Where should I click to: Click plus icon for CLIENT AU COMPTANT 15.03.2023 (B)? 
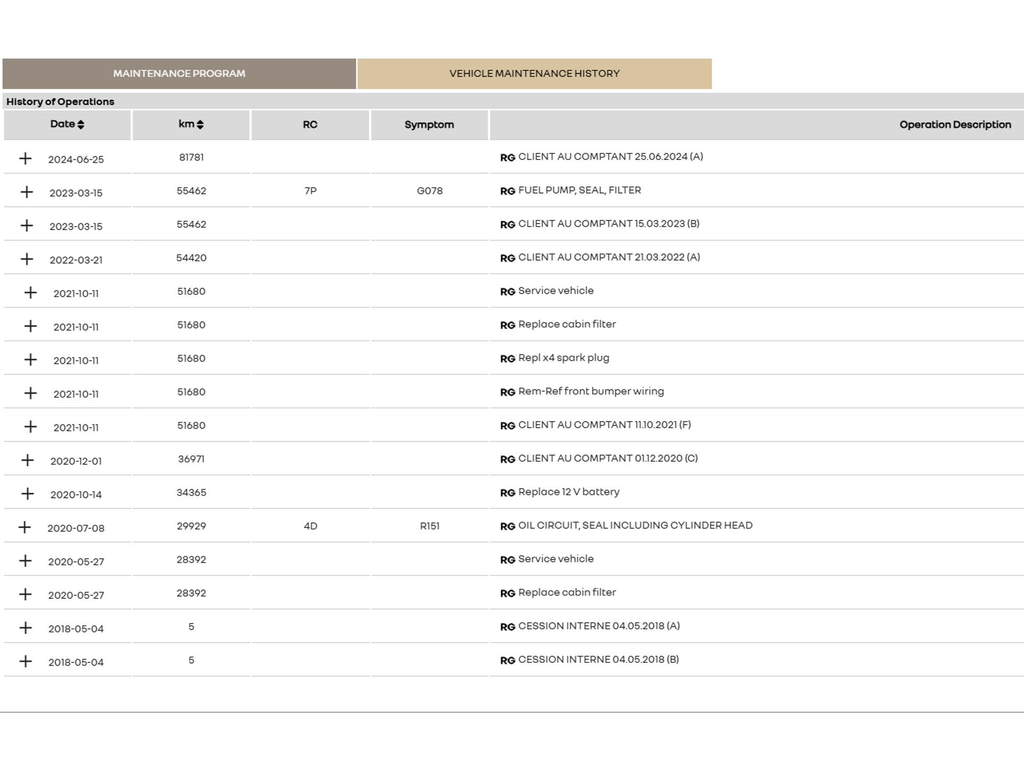click(x=27, y=226)
